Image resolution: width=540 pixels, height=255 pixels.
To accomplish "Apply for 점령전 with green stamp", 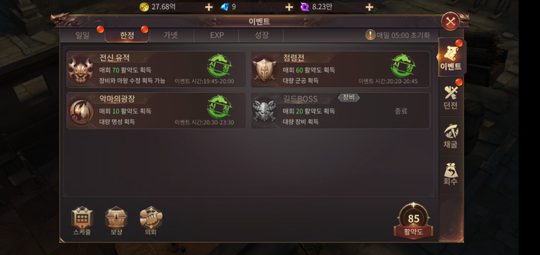I will (x=403, y=66).
